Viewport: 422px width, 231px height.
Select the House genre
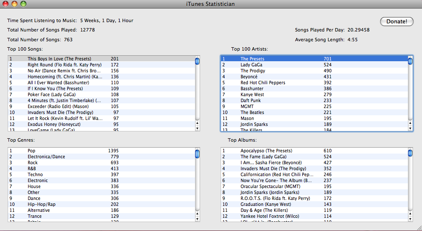101,186
